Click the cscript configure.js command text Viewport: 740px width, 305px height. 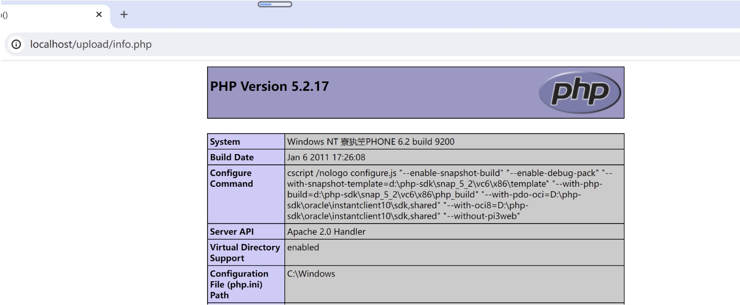pyautogui.click(x=450, y=194)
